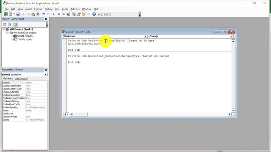Click the View Object icon in Project panel
271x152 pixels.
[10, 24]
